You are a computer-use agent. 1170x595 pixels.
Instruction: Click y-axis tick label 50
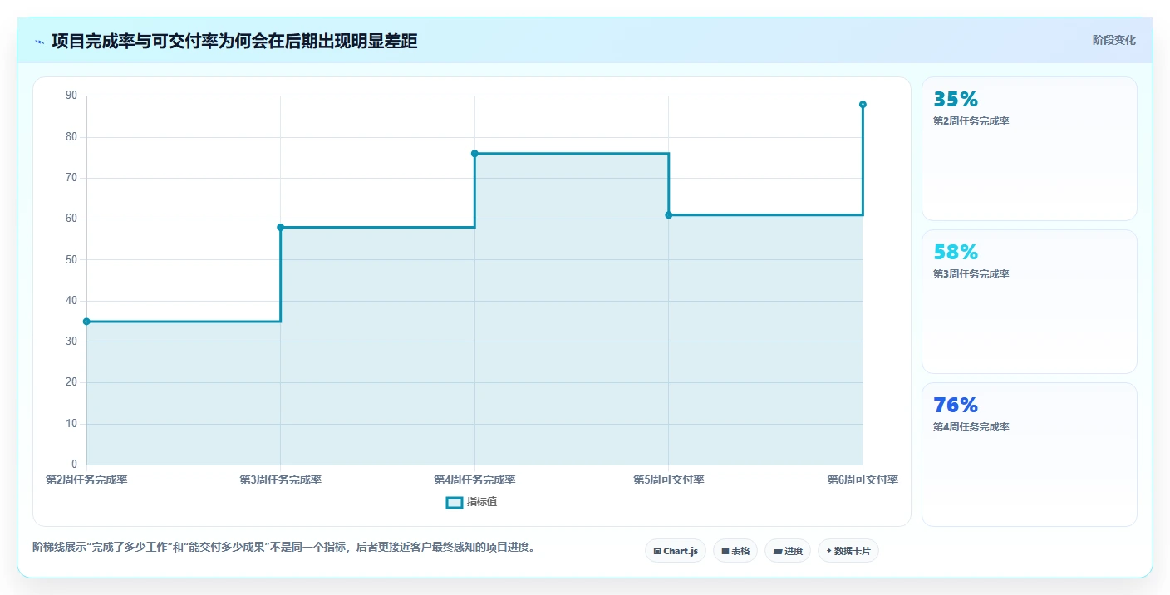(x=71, y=260)
